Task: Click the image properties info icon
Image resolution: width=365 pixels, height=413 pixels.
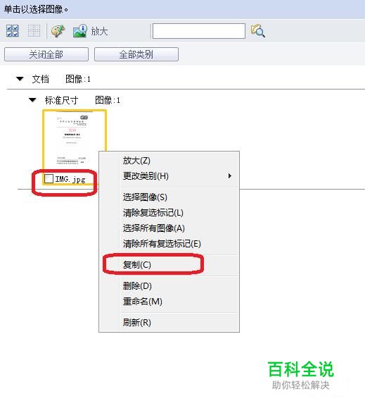Action: 80,31
